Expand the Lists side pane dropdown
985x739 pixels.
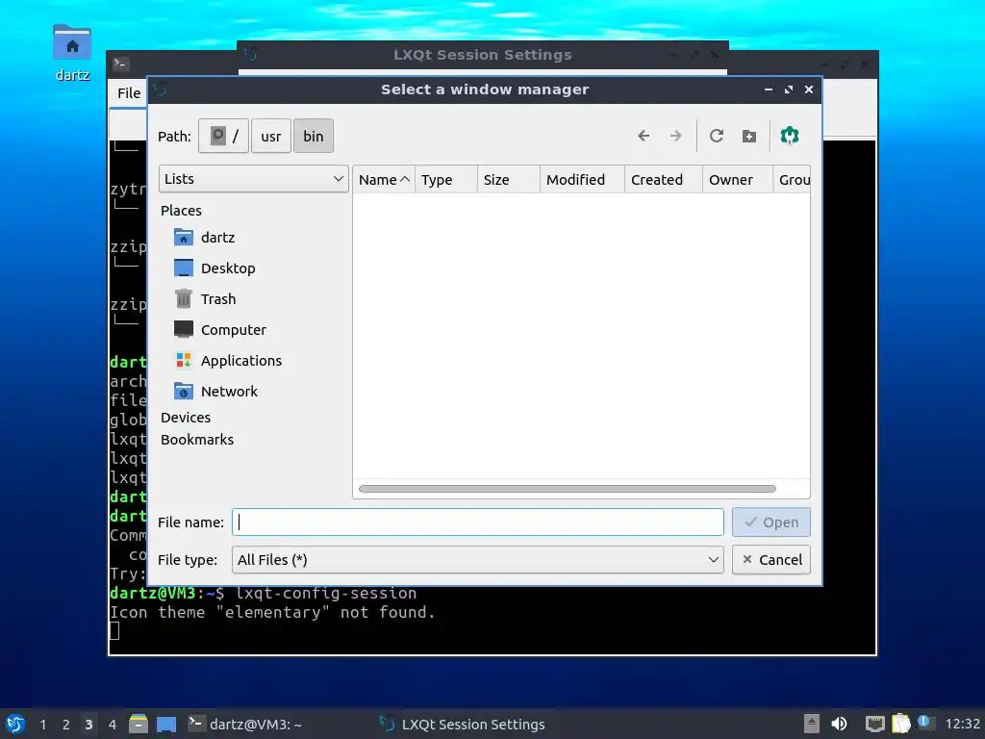pyautogui.click(x=254, y=179)
